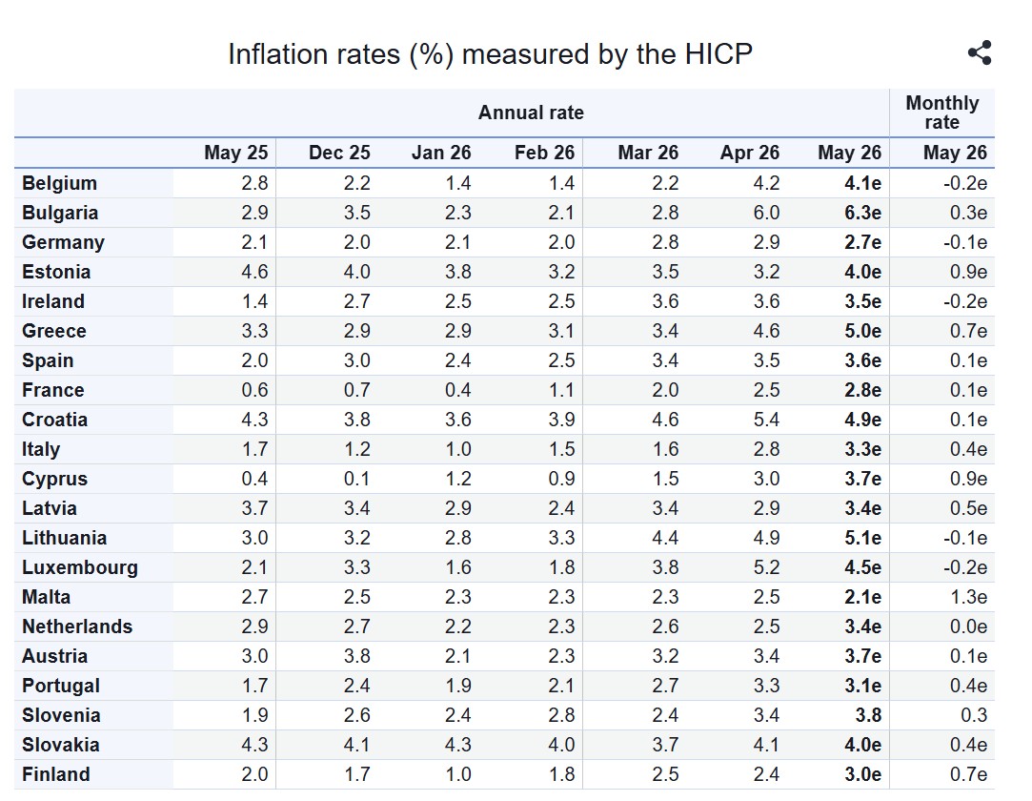Click the Annual rate header
Viewport: 1032px width, 801px height.
click(531, 113)
